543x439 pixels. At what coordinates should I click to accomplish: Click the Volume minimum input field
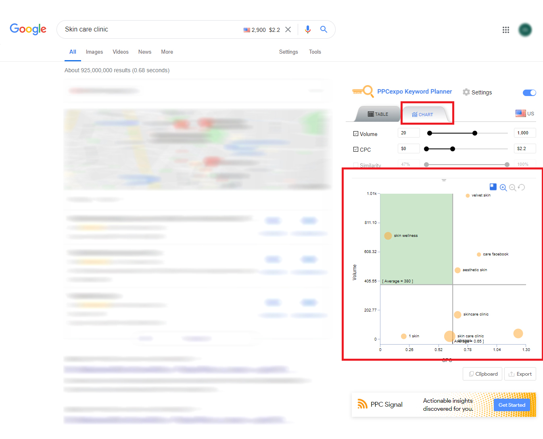(409, 133)
